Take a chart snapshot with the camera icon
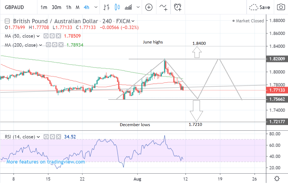The image size is (288, 184). [x=281, y=7]
